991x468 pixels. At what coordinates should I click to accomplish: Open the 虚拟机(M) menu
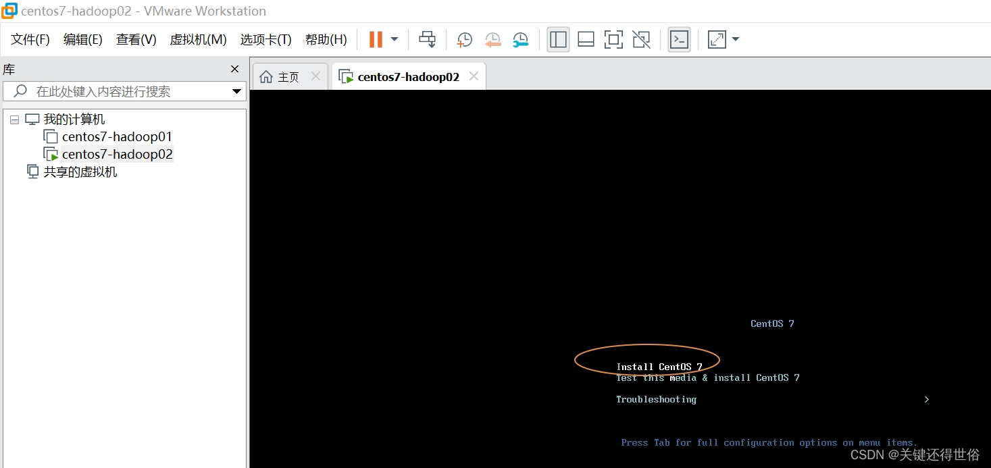pos(198,40)
